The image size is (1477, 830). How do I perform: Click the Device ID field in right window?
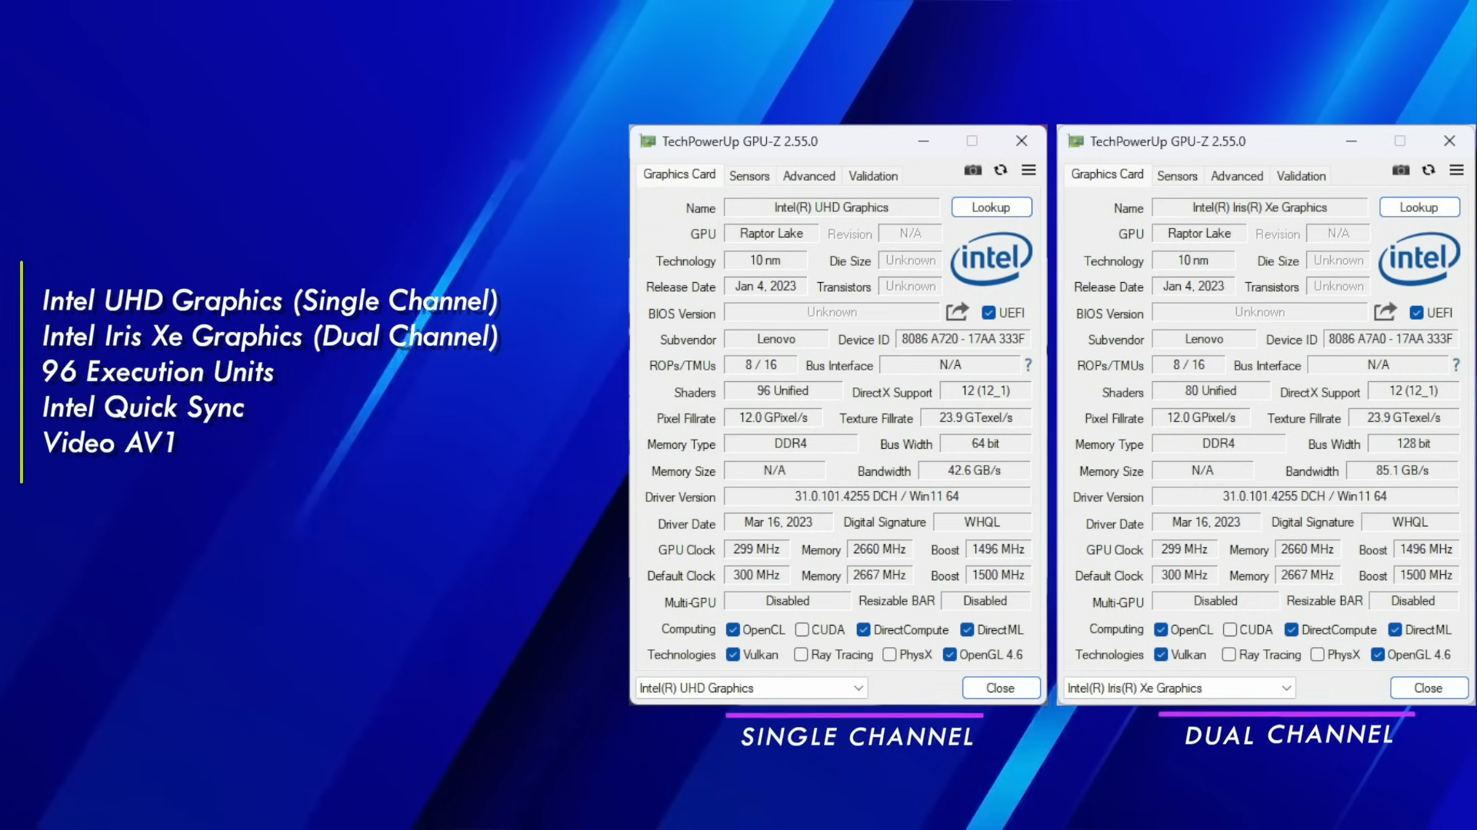tap(1390, 339)
